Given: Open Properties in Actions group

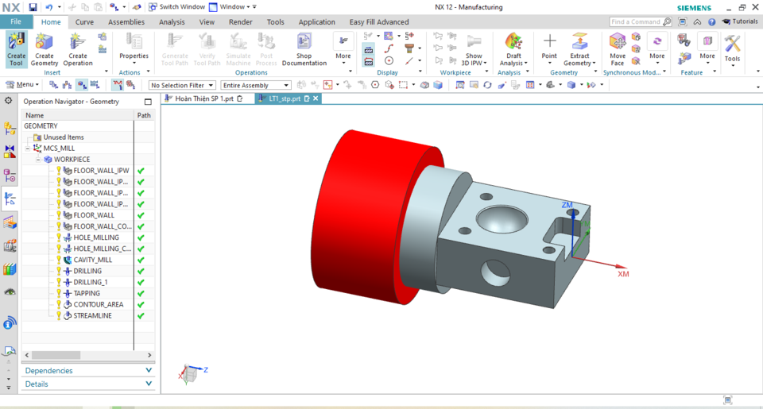Looking at the screenshot, I should coord(134,47).
